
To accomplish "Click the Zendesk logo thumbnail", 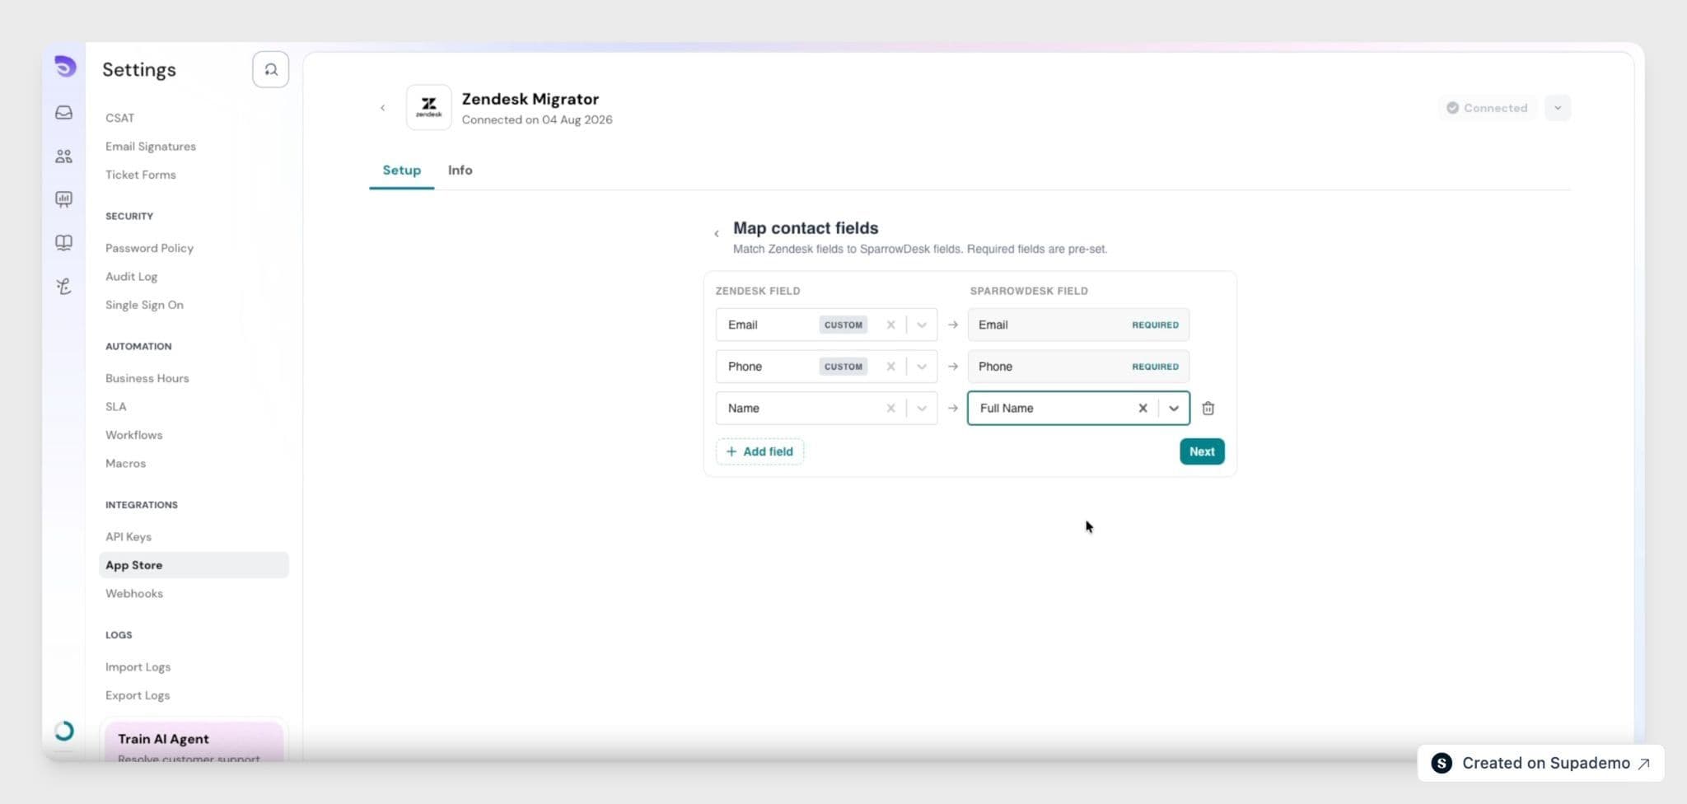I will point(429,107).
